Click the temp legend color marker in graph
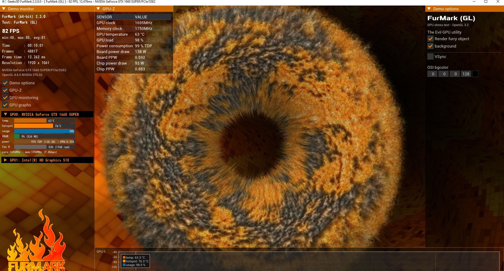This screenshot has height=271, width=504. 124,258
